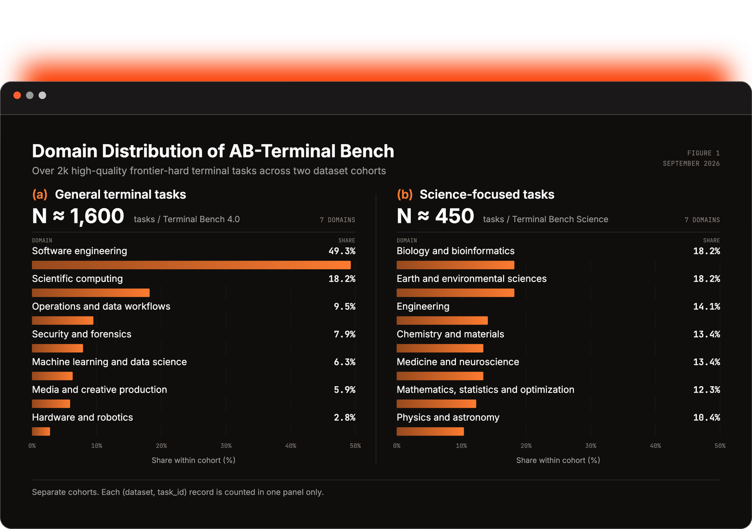Select the Science-focused tasks heading

487,195
